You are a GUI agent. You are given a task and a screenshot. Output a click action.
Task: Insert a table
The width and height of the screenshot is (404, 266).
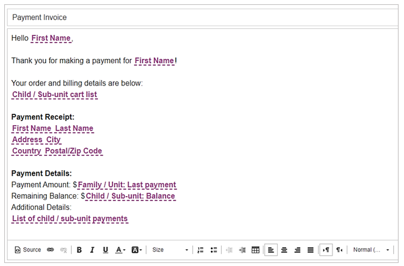[256, 250]
